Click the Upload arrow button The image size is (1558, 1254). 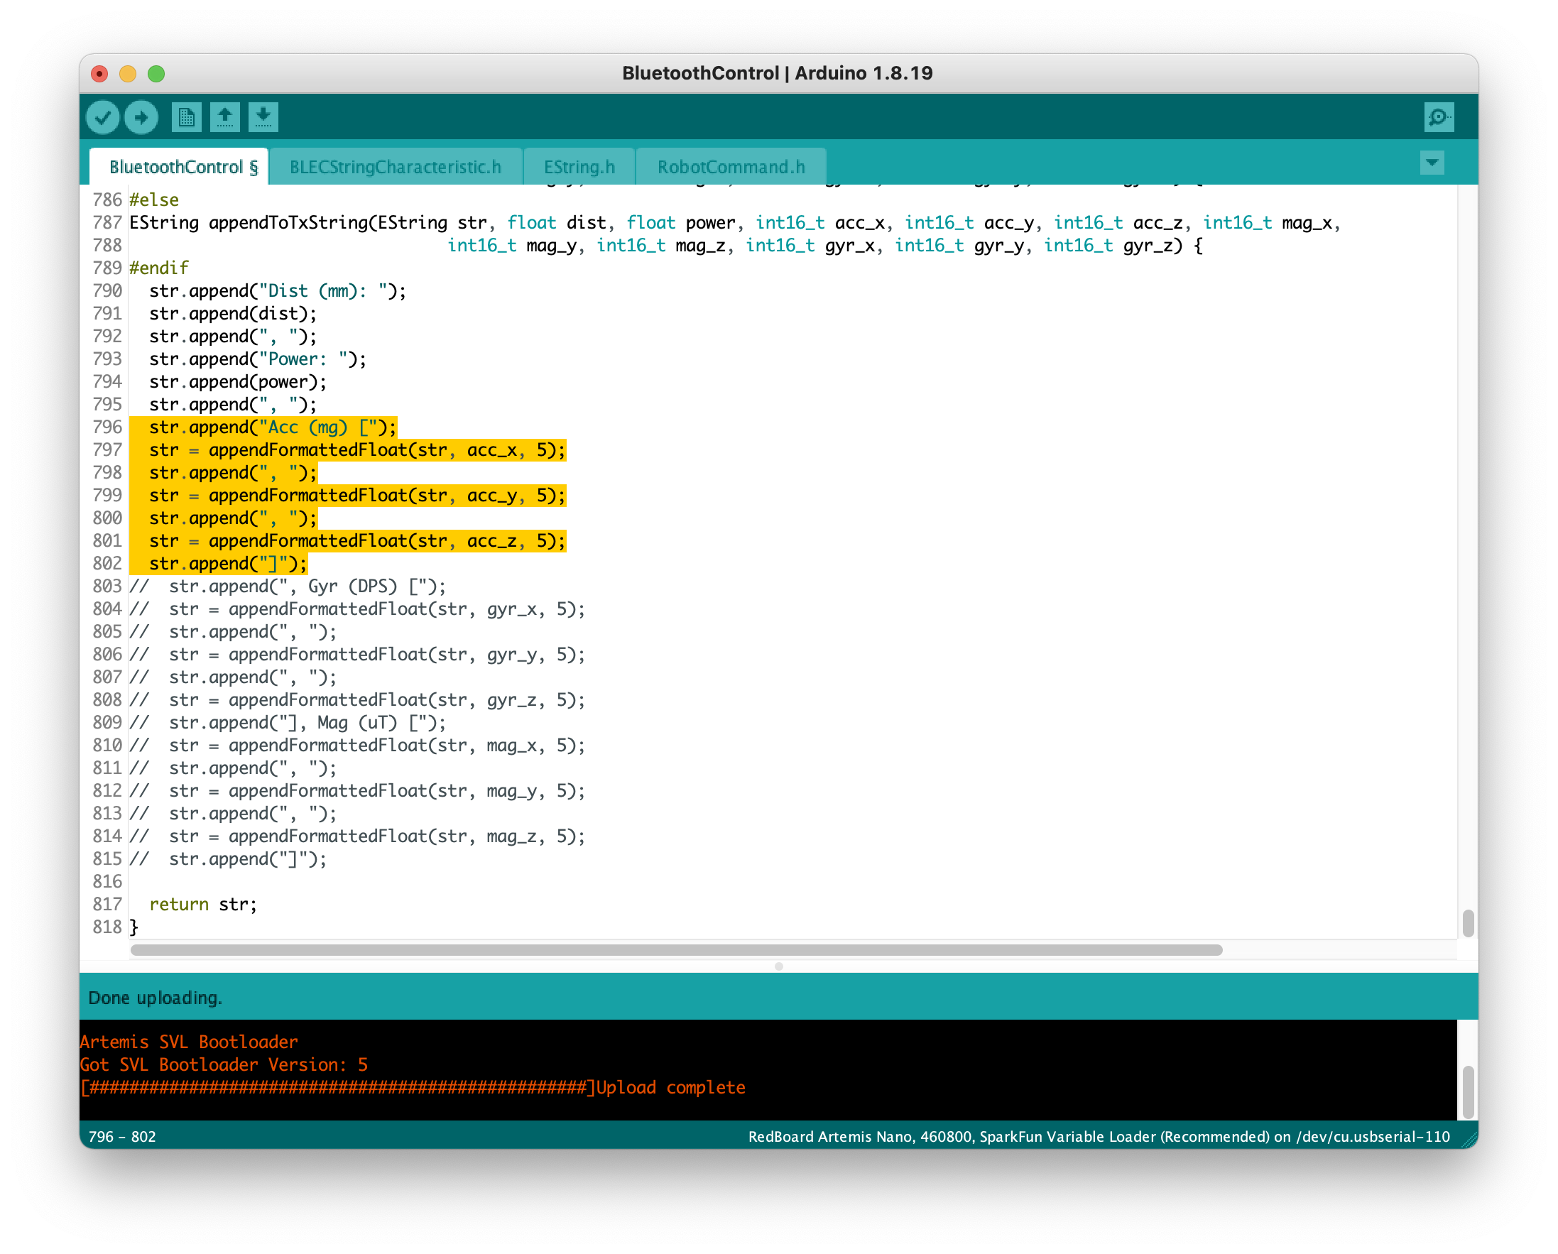click(141, 117)
